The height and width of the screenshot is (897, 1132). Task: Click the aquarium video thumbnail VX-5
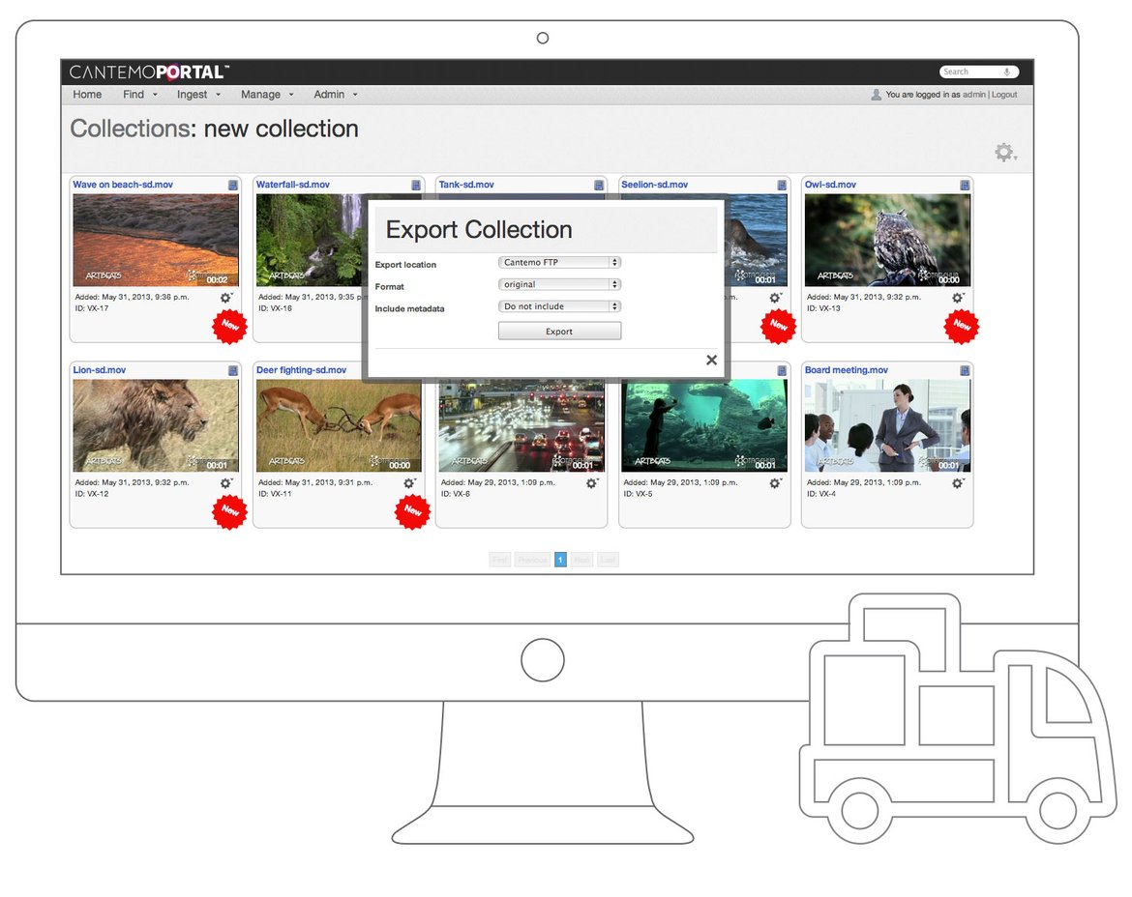point(704,426)
